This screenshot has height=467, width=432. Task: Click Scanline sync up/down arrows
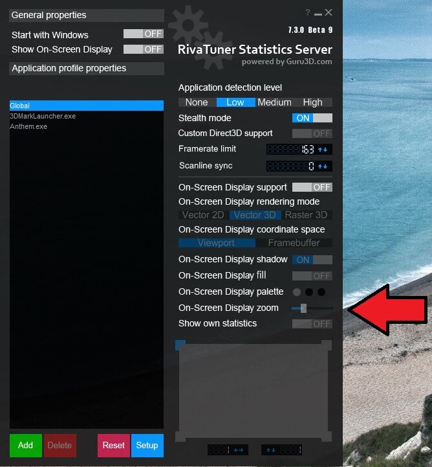coord(323,166)
